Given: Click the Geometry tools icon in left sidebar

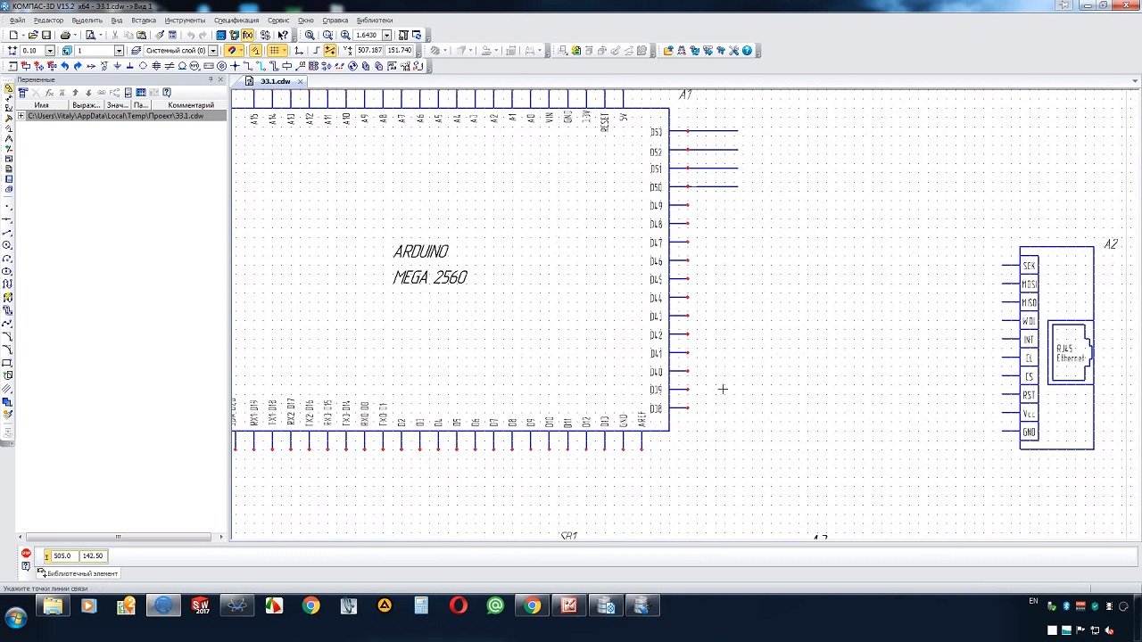Looking at the screenshot, I should point(9,89).
